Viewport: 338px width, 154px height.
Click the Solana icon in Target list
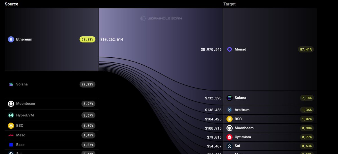point(230,98)
